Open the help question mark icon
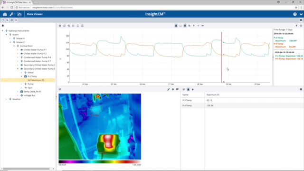The width and height of the screenshot is (304, 171). pyautogui.click(x=295, y=14)
